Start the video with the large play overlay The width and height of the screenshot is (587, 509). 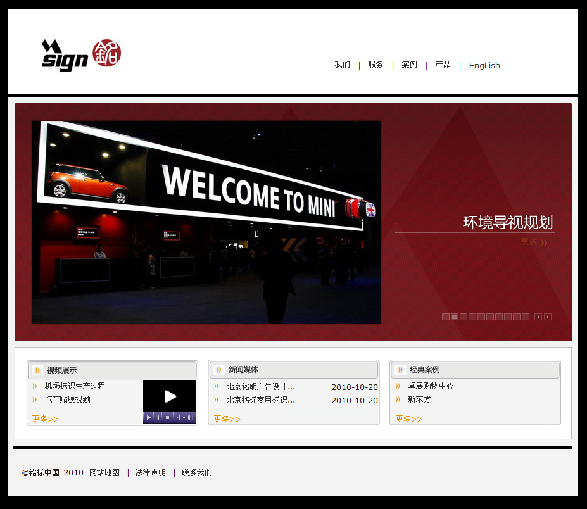(x=170, y=396)
